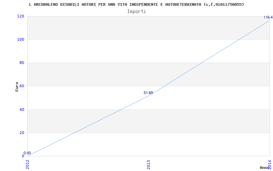
Task: Click the y-axis value 60
Action: (x=22, y=86)
